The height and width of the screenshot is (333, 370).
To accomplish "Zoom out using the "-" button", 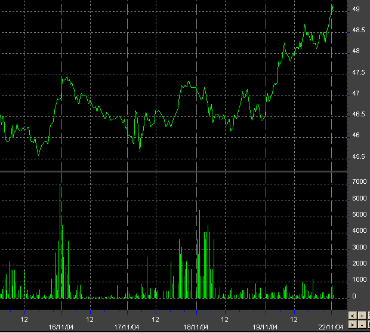I will click(x=362, y=324).
